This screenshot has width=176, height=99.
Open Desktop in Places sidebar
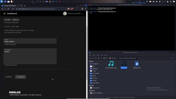pyautogui.click(x=95, y=68)
